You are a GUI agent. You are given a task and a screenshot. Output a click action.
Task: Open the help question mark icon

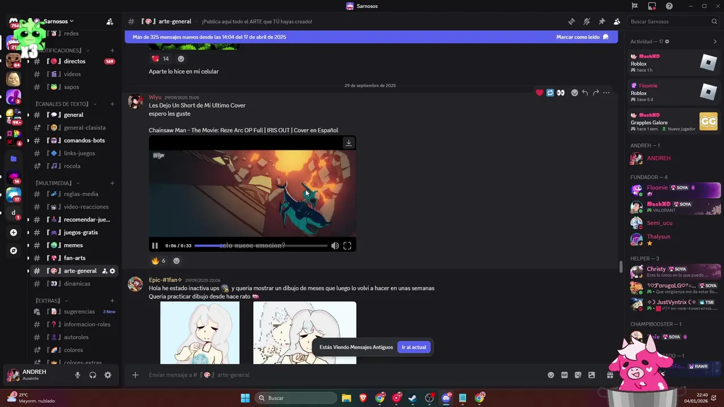pyautogui.click(x=669, y=6)
